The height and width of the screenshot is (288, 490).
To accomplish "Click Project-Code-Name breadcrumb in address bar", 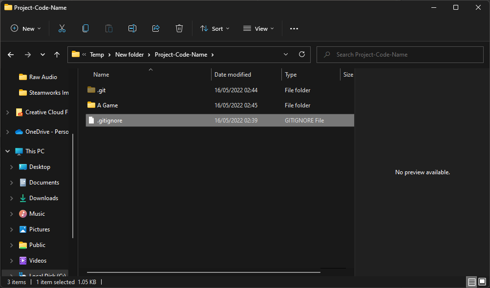I will pos(181,55).
